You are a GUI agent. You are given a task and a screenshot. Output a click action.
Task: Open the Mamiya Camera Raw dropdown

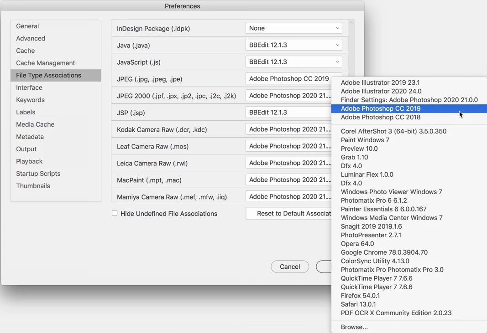[289, 196]
